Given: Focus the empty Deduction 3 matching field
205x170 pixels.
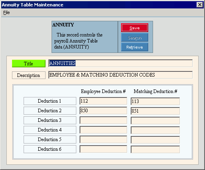Looking at the screenshot, I should 155,121.
